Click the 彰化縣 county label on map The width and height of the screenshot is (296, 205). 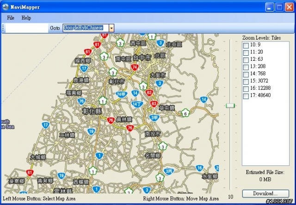point(92,111)
